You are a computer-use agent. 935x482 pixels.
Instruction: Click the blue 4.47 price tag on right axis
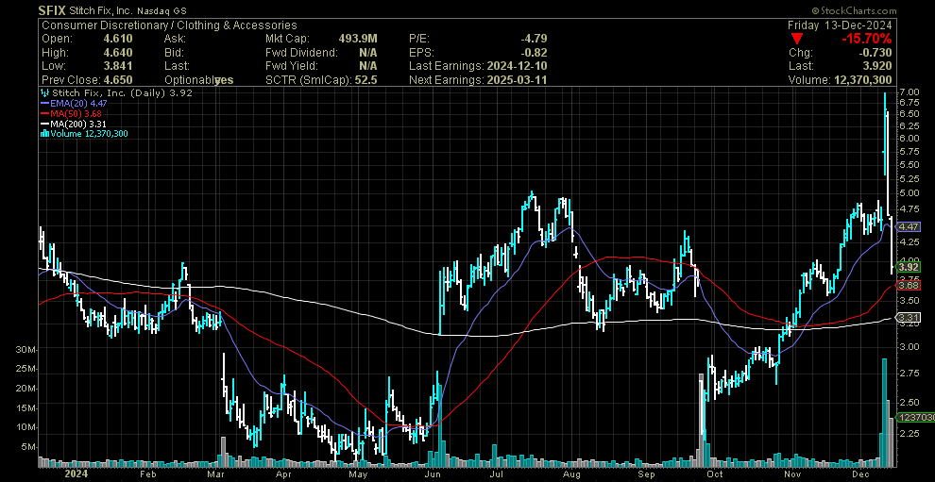pyautogui.click(x=909, y=227)
